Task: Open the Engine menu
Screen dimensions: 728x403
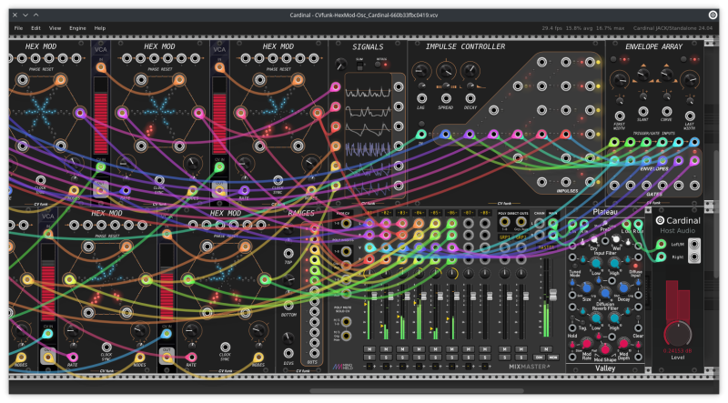Action: (77, 28)
